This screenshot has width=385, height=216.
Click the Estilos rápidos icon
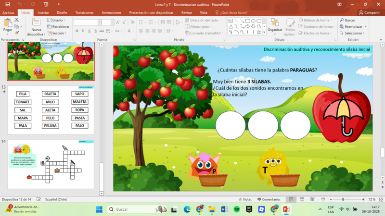[x=290, y=24]
